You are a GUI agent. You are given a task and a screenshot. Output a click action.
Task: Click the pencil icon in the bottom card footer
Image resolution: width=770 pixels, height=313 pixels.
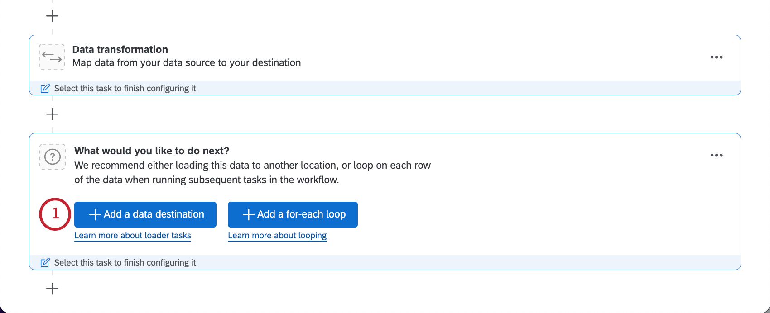click(45, 263)
